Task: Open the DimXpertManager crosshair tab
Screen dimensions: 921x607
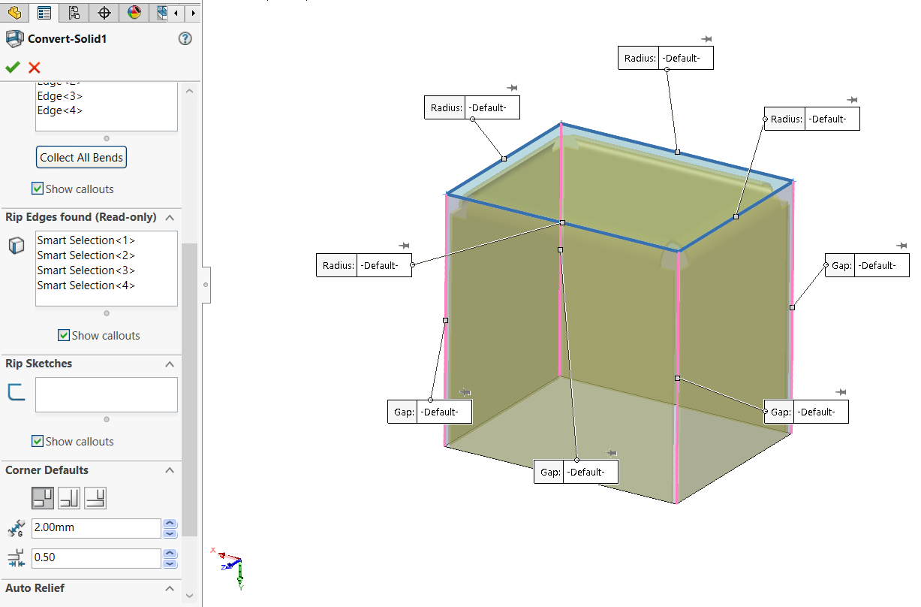Action: click(104, 13)
